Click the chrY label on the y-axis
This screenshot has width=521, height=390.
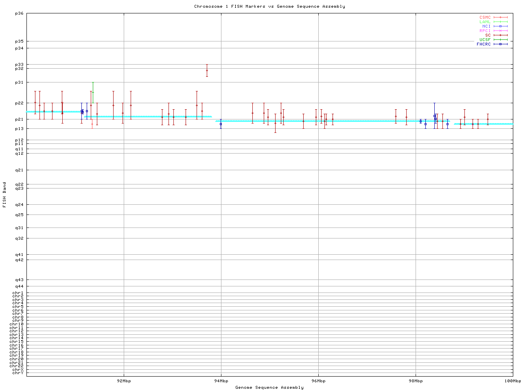tap(18, 373)
